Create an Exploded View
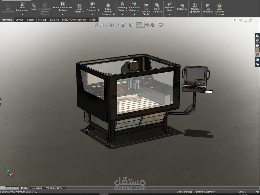The width and height of the screenshot is (260, 195). 170,7
